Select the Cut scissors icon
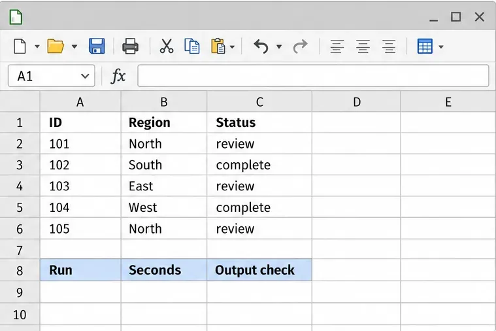Viewport: 496px width, 331px height. point(167,46)
